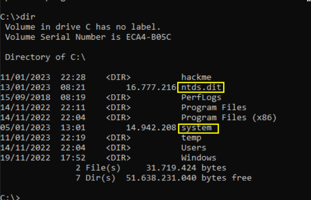This screenshot has width=311, height=200.
Task: Select the hackme directory entry
Action: click(x=196, y=77)
